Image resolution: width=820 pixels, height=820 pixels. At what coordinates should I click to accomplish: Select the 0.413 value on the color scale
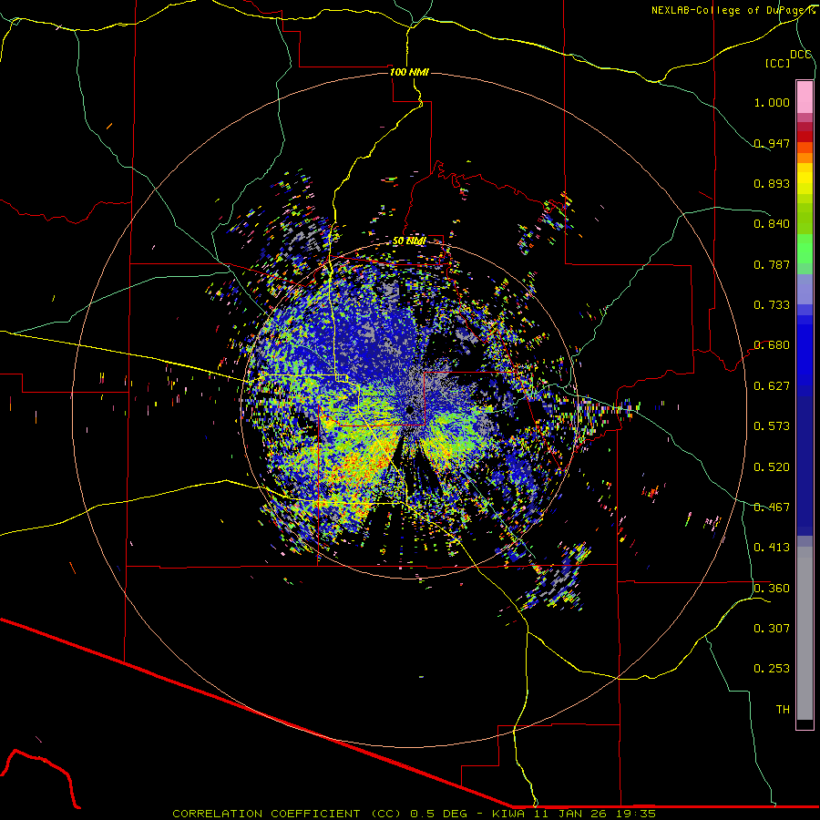click(x=772, y=548)
